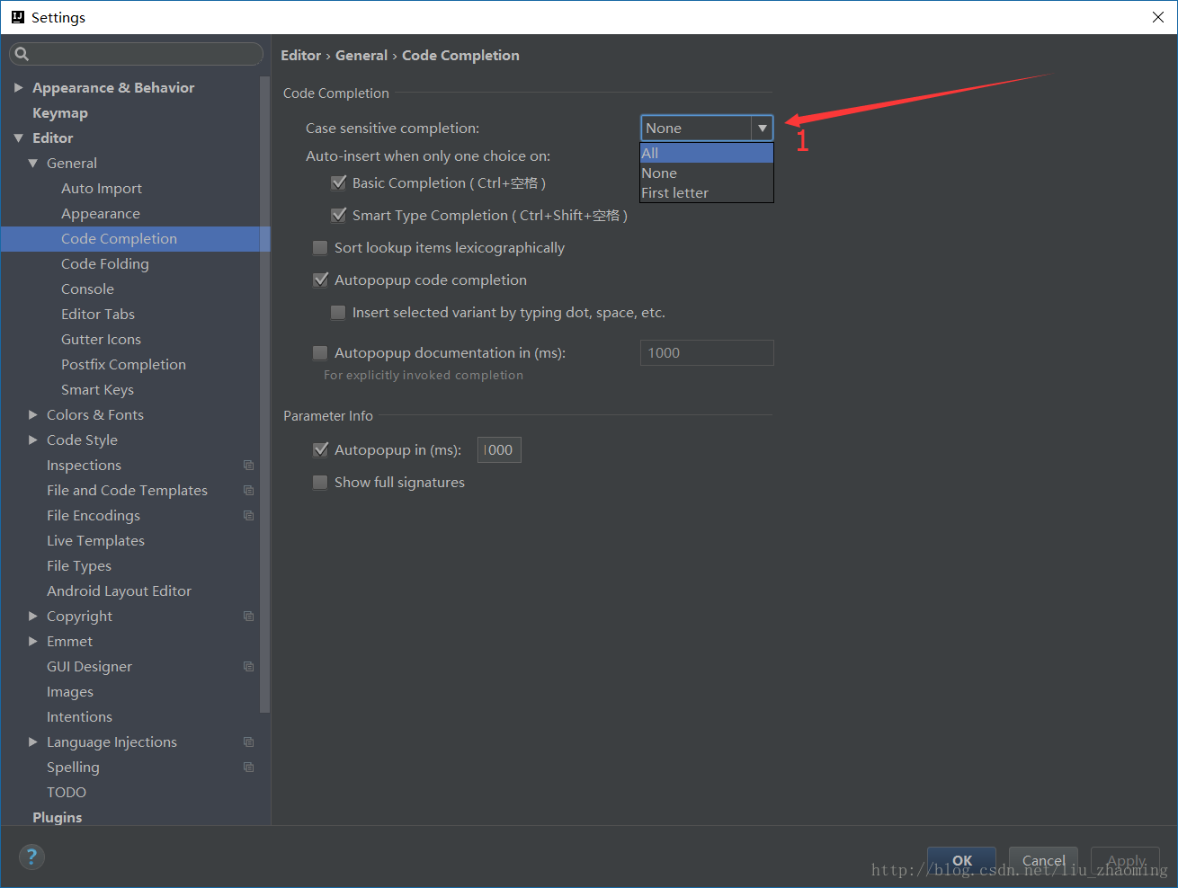Click the icon next to Copyright
The width and height of the screenshot is (1178, 888).
tap(249, 616)
